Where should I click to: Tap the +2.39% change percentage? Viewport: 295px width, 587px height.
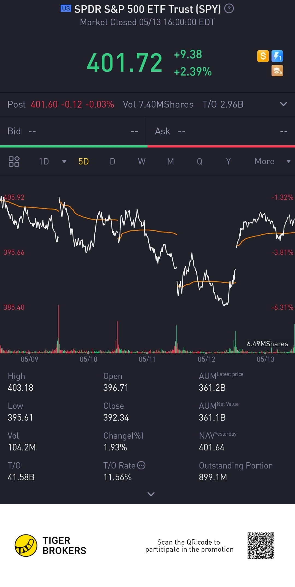193,72
